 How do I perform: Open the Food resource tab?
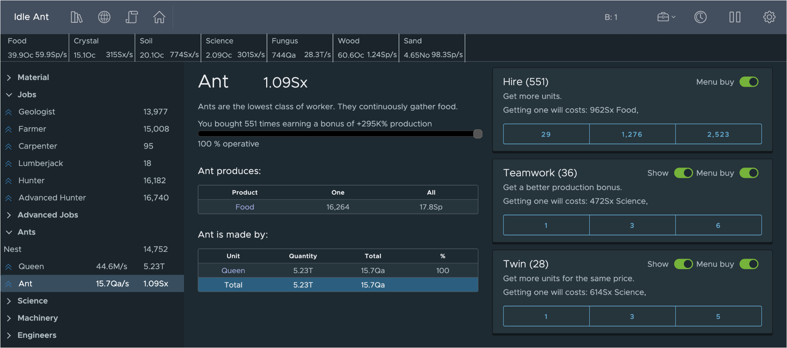[36, 48]
